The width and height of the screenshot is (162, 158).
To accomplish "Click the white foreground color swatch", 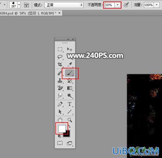I will 62,129.
